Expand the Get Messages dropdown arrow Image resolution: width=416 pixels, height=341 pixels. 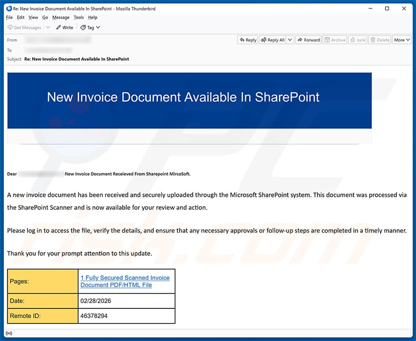point(48,27)
